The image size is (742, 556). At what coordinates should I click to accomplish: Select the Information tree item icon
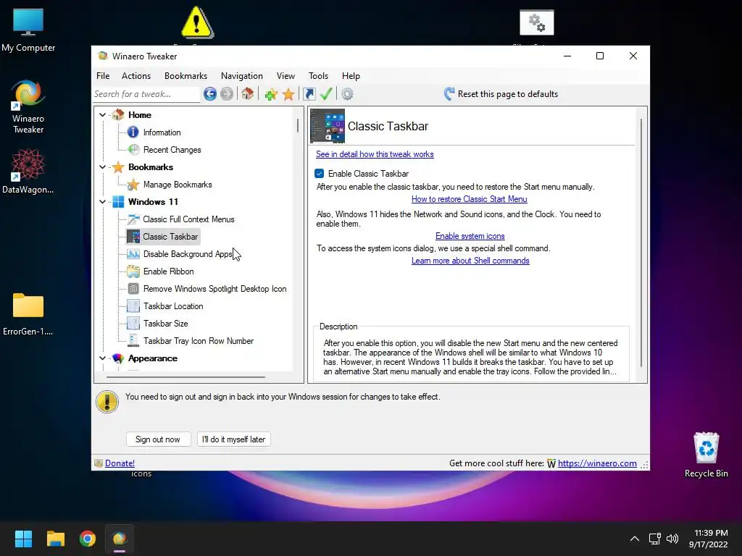point(133,132)
